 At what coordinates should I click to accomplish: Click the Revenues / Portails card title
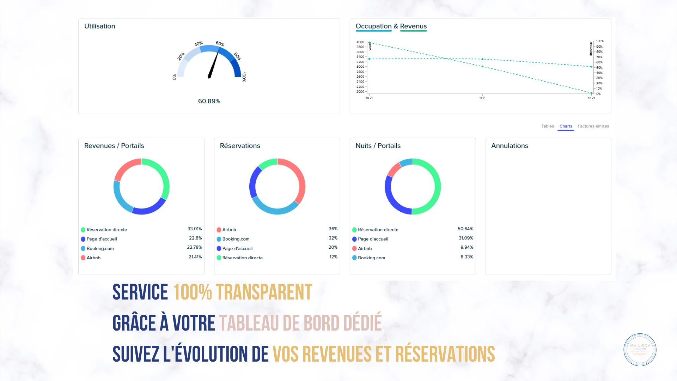coord(114,146)
